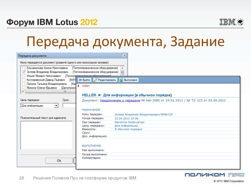
Task: Uncheck the Зотеев Владимир Владимирович checkbox
Action: (24, 72)
